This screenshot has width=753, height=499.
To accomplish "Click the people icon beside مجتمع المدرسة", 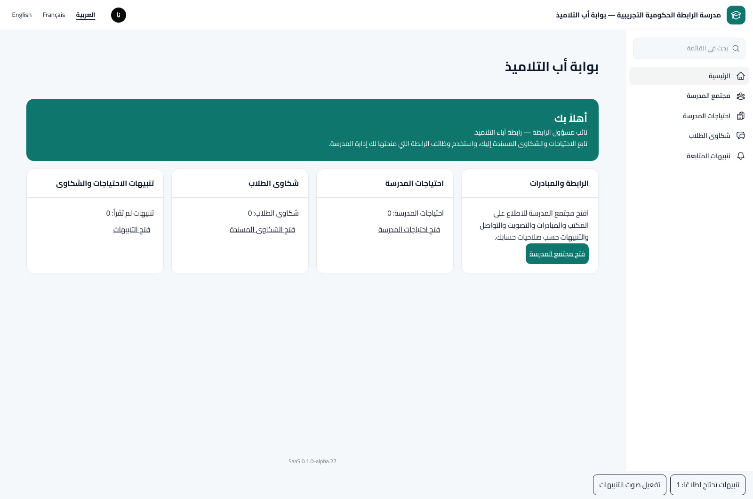I will [741, 96].
